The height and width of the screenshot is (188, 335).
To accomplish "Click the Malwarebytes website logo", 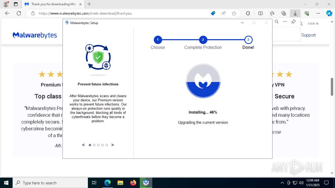I will 35,35.
